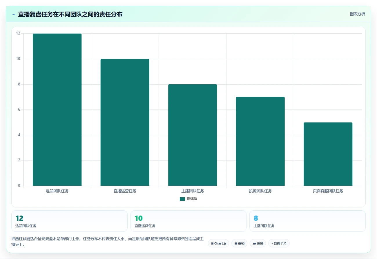Click the 页面客服团队任务 x-axis label
377x259 pixels.
(328, 191)
